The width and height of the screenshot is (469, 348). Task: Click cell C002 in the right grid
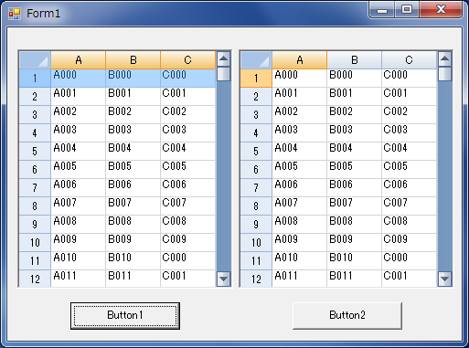[409, 115]
